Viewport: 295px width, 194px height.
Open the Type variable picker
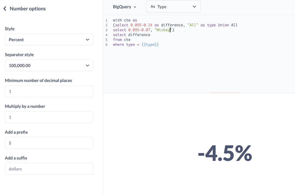(x=173, y=6)
